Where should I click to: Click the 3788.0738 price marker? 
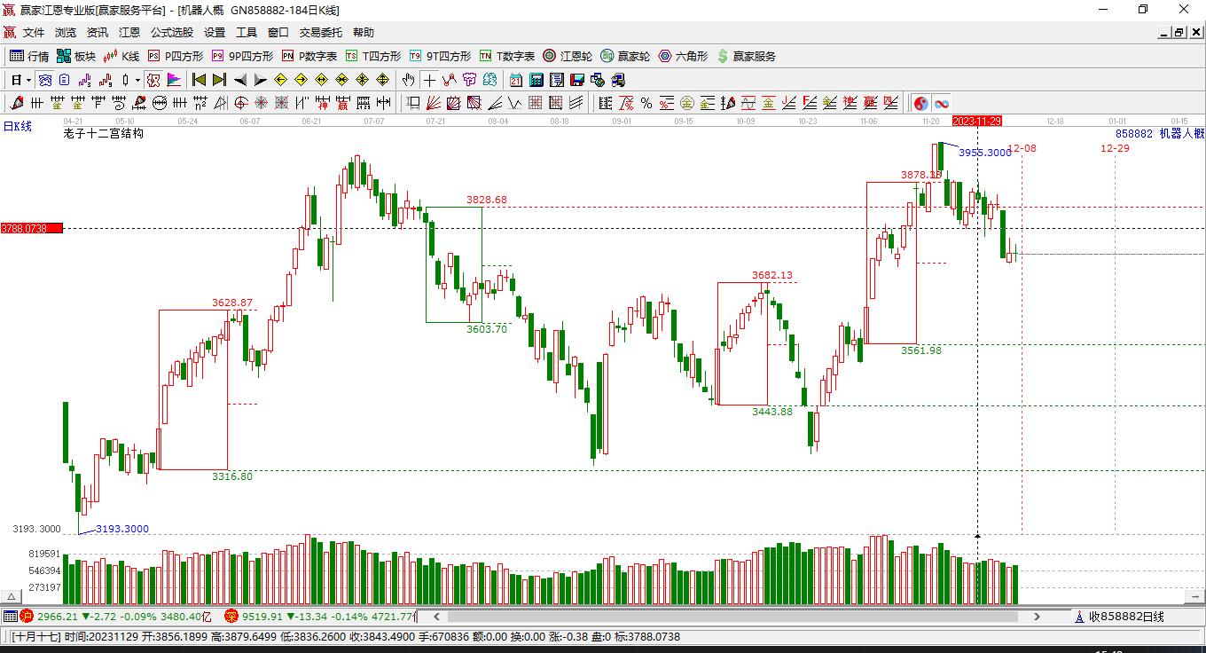31,228
